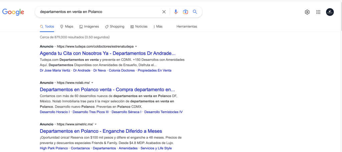Viewport: 342px width, 152px height.
Task: Open 'Enganche Diferido a Meses' result
Action: pyautogui.click(x=101, y=131)
